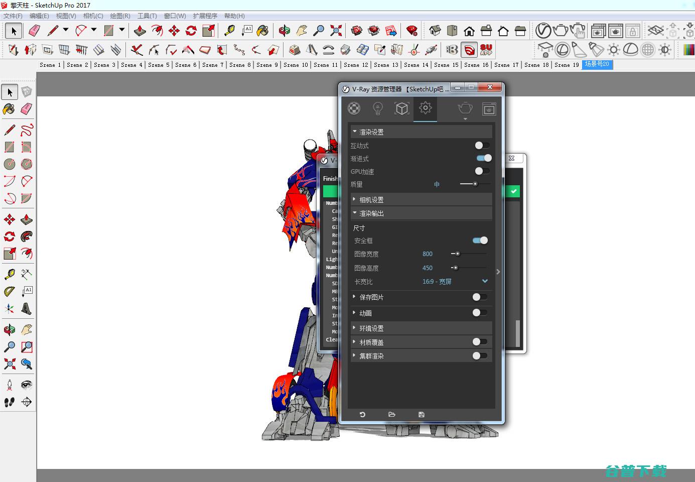Image resolution: width=695 pixels, height=482 pixels.
Task: Open the 窗口(W) menu
Action: coord(175,16)
